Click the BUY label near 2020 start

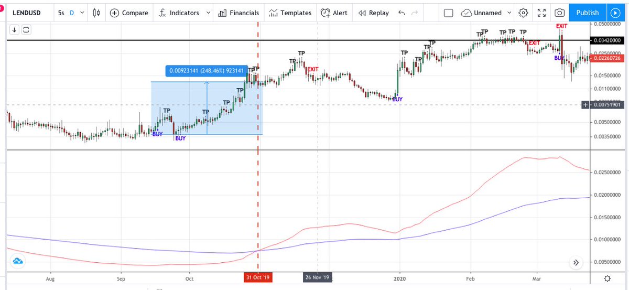398,99
